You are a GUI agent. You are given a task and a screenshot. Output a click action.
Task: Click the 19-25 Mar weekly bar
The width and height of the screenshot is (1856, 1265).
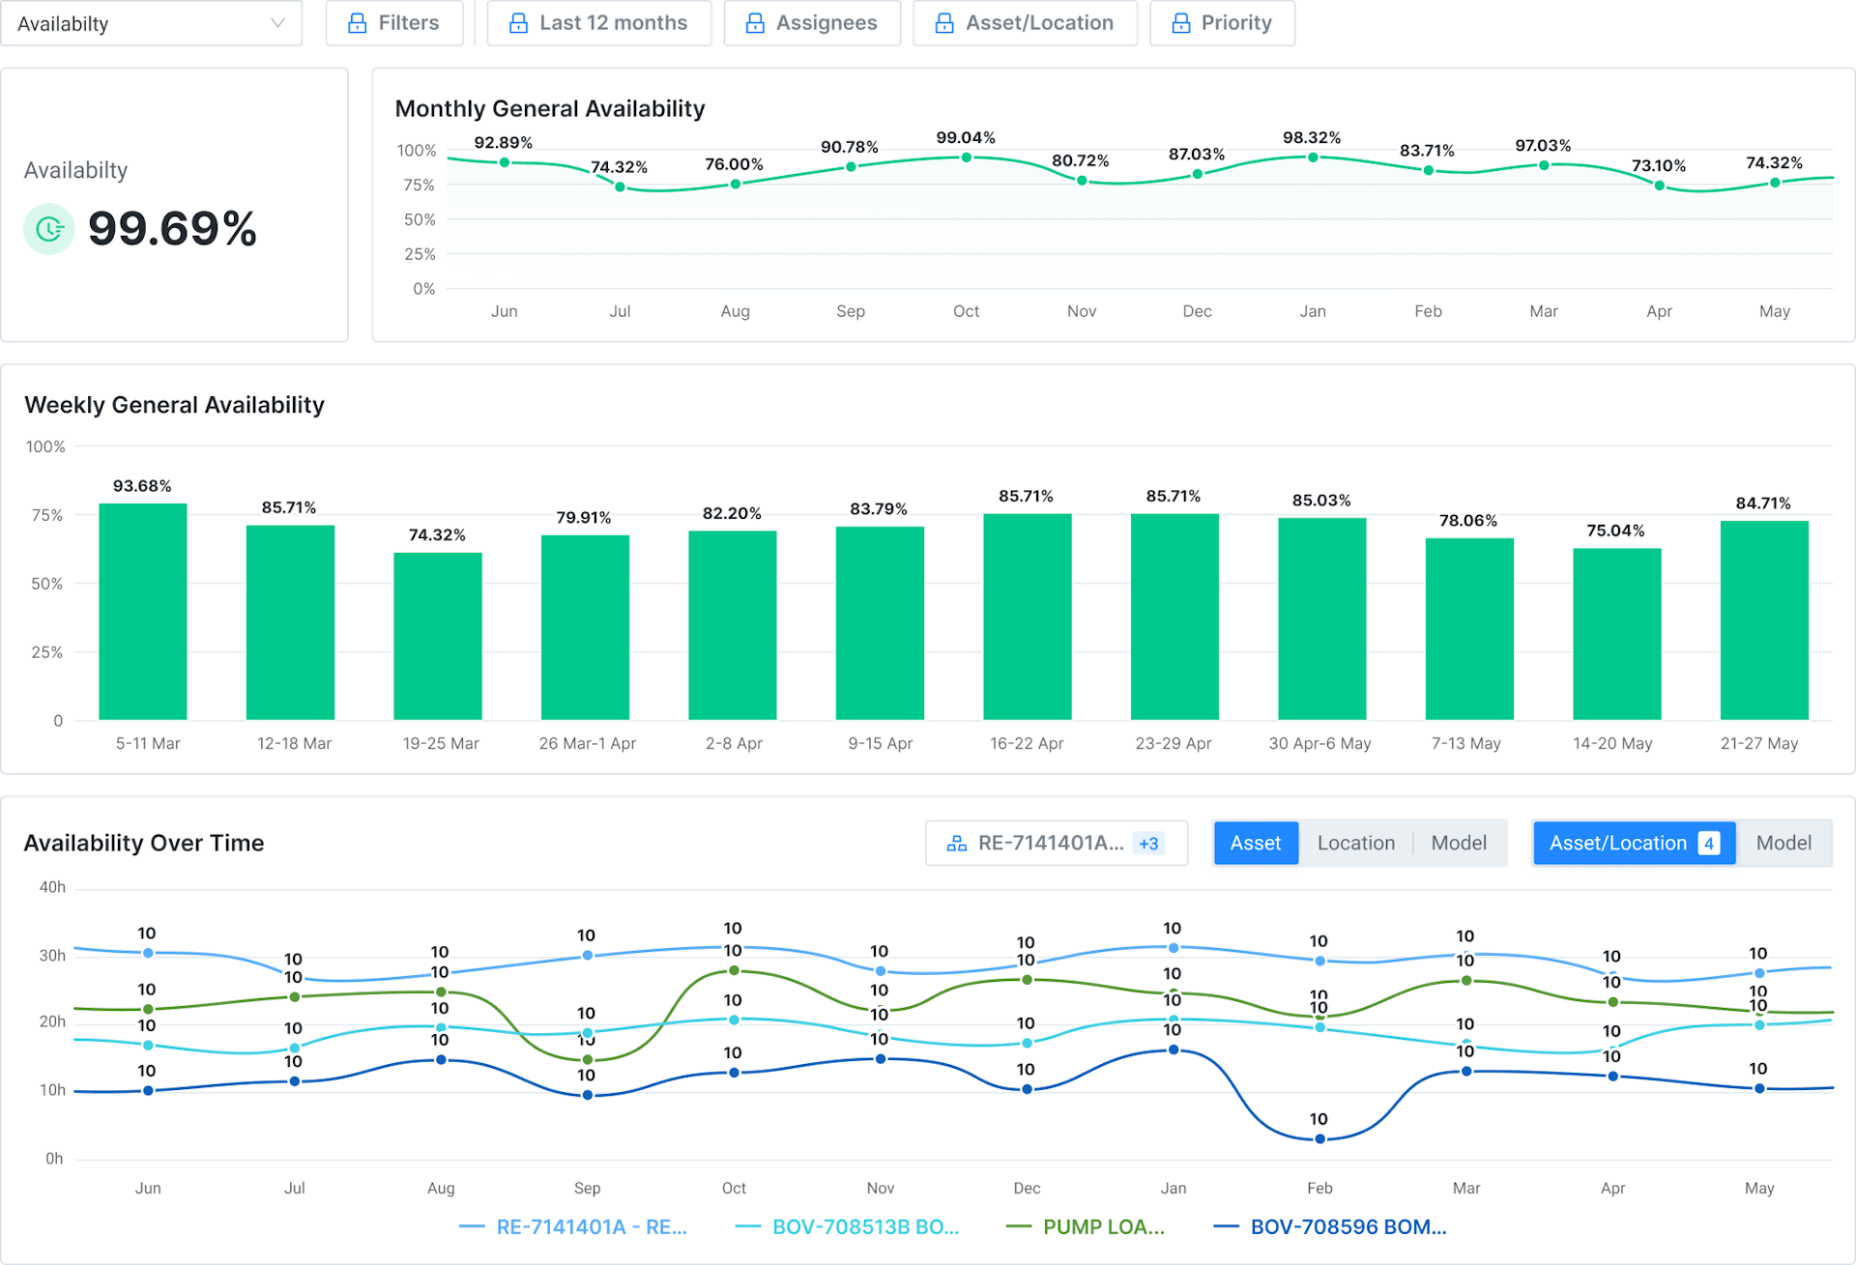coord(438,635)
